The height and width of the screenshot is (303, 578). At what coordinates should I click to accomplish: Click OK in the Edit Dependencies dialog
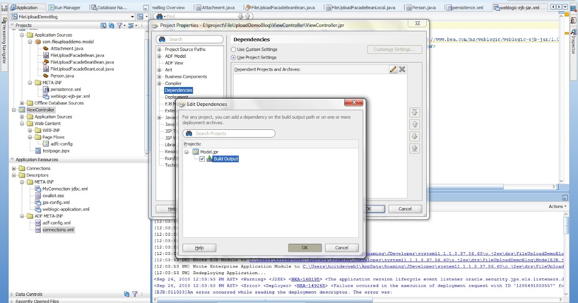coord(305,247)
